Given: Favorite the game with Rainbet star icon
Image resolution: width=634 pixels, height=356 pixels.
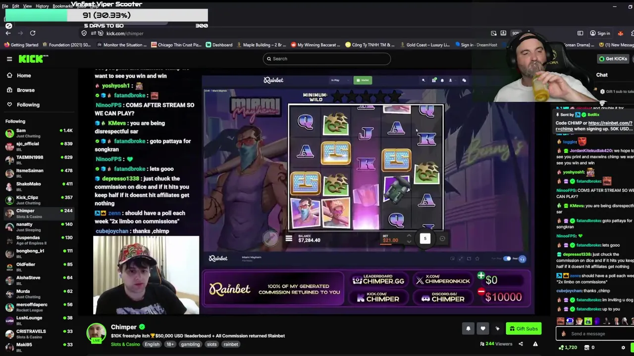Looking at the screenshot, I should (x=477, y=259).
